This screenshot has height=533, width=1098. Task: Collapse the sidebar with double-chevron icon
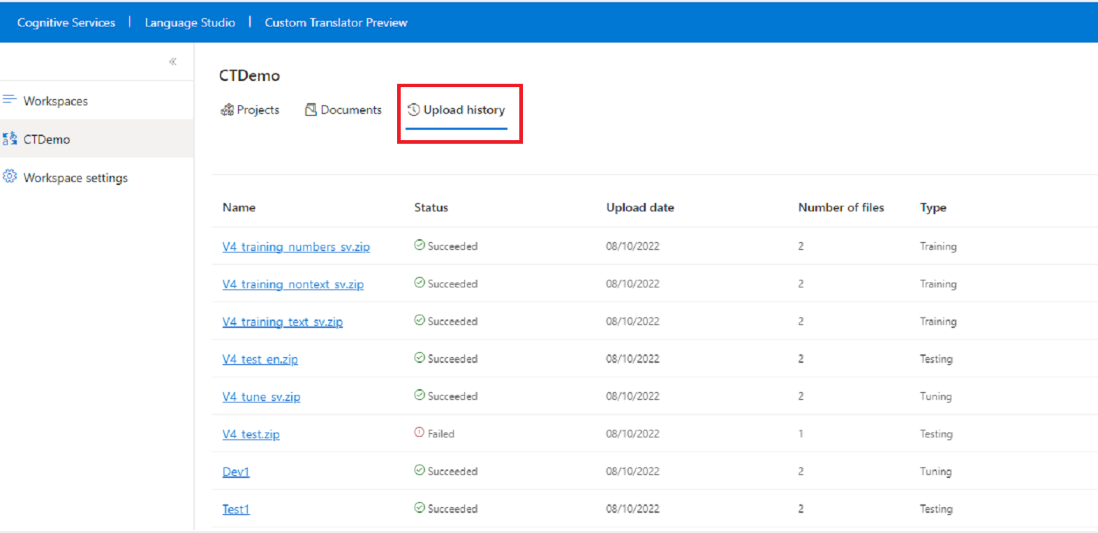pyautogui.click(x=172, y=61)
